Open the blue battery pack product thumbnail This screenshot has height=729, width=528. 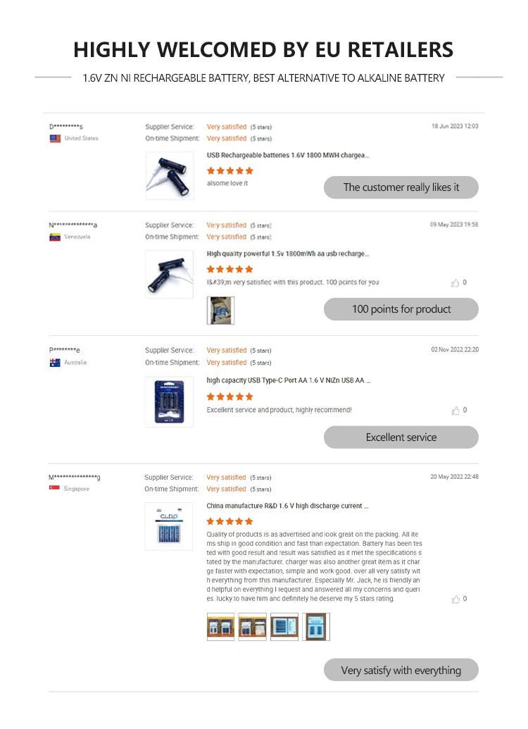169,402
